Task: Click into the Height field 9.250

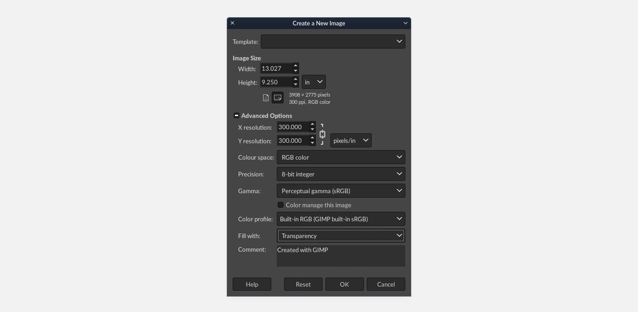Action: pyautogui.click(x=276, y=82)
